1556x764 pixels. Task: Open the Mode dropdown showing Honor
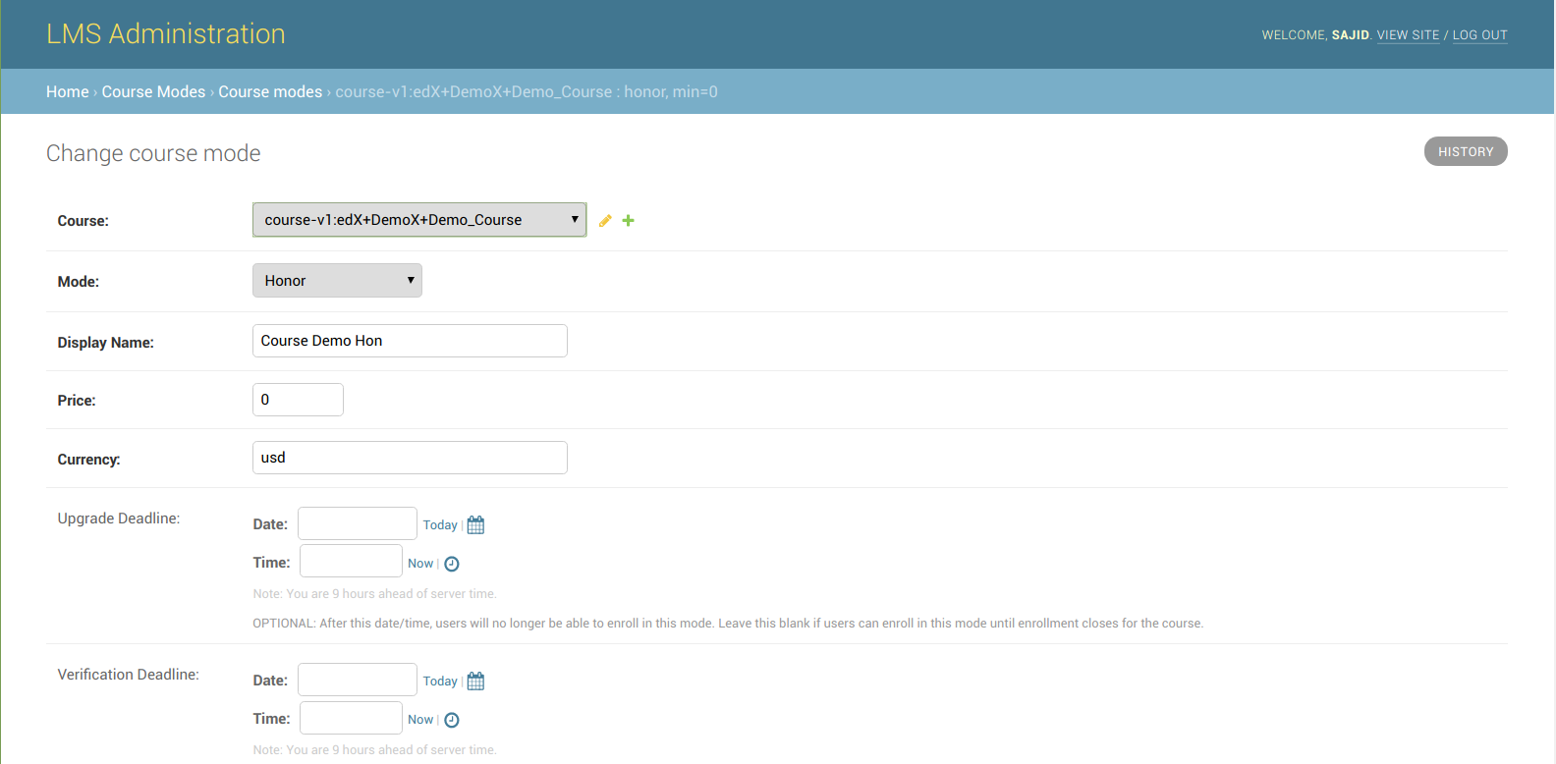pos(337,281)
